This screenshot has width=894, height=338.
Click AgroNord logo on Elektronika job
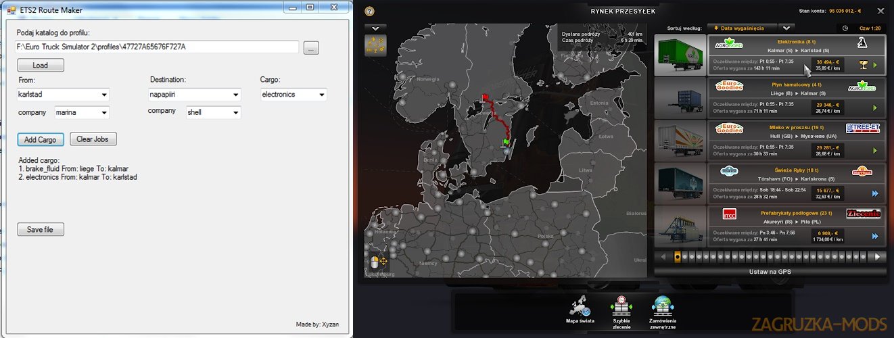(x=730, y=43)
